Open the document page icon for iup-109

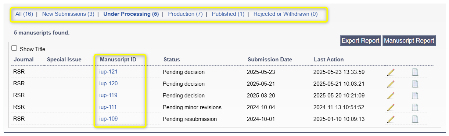point(415,119)
